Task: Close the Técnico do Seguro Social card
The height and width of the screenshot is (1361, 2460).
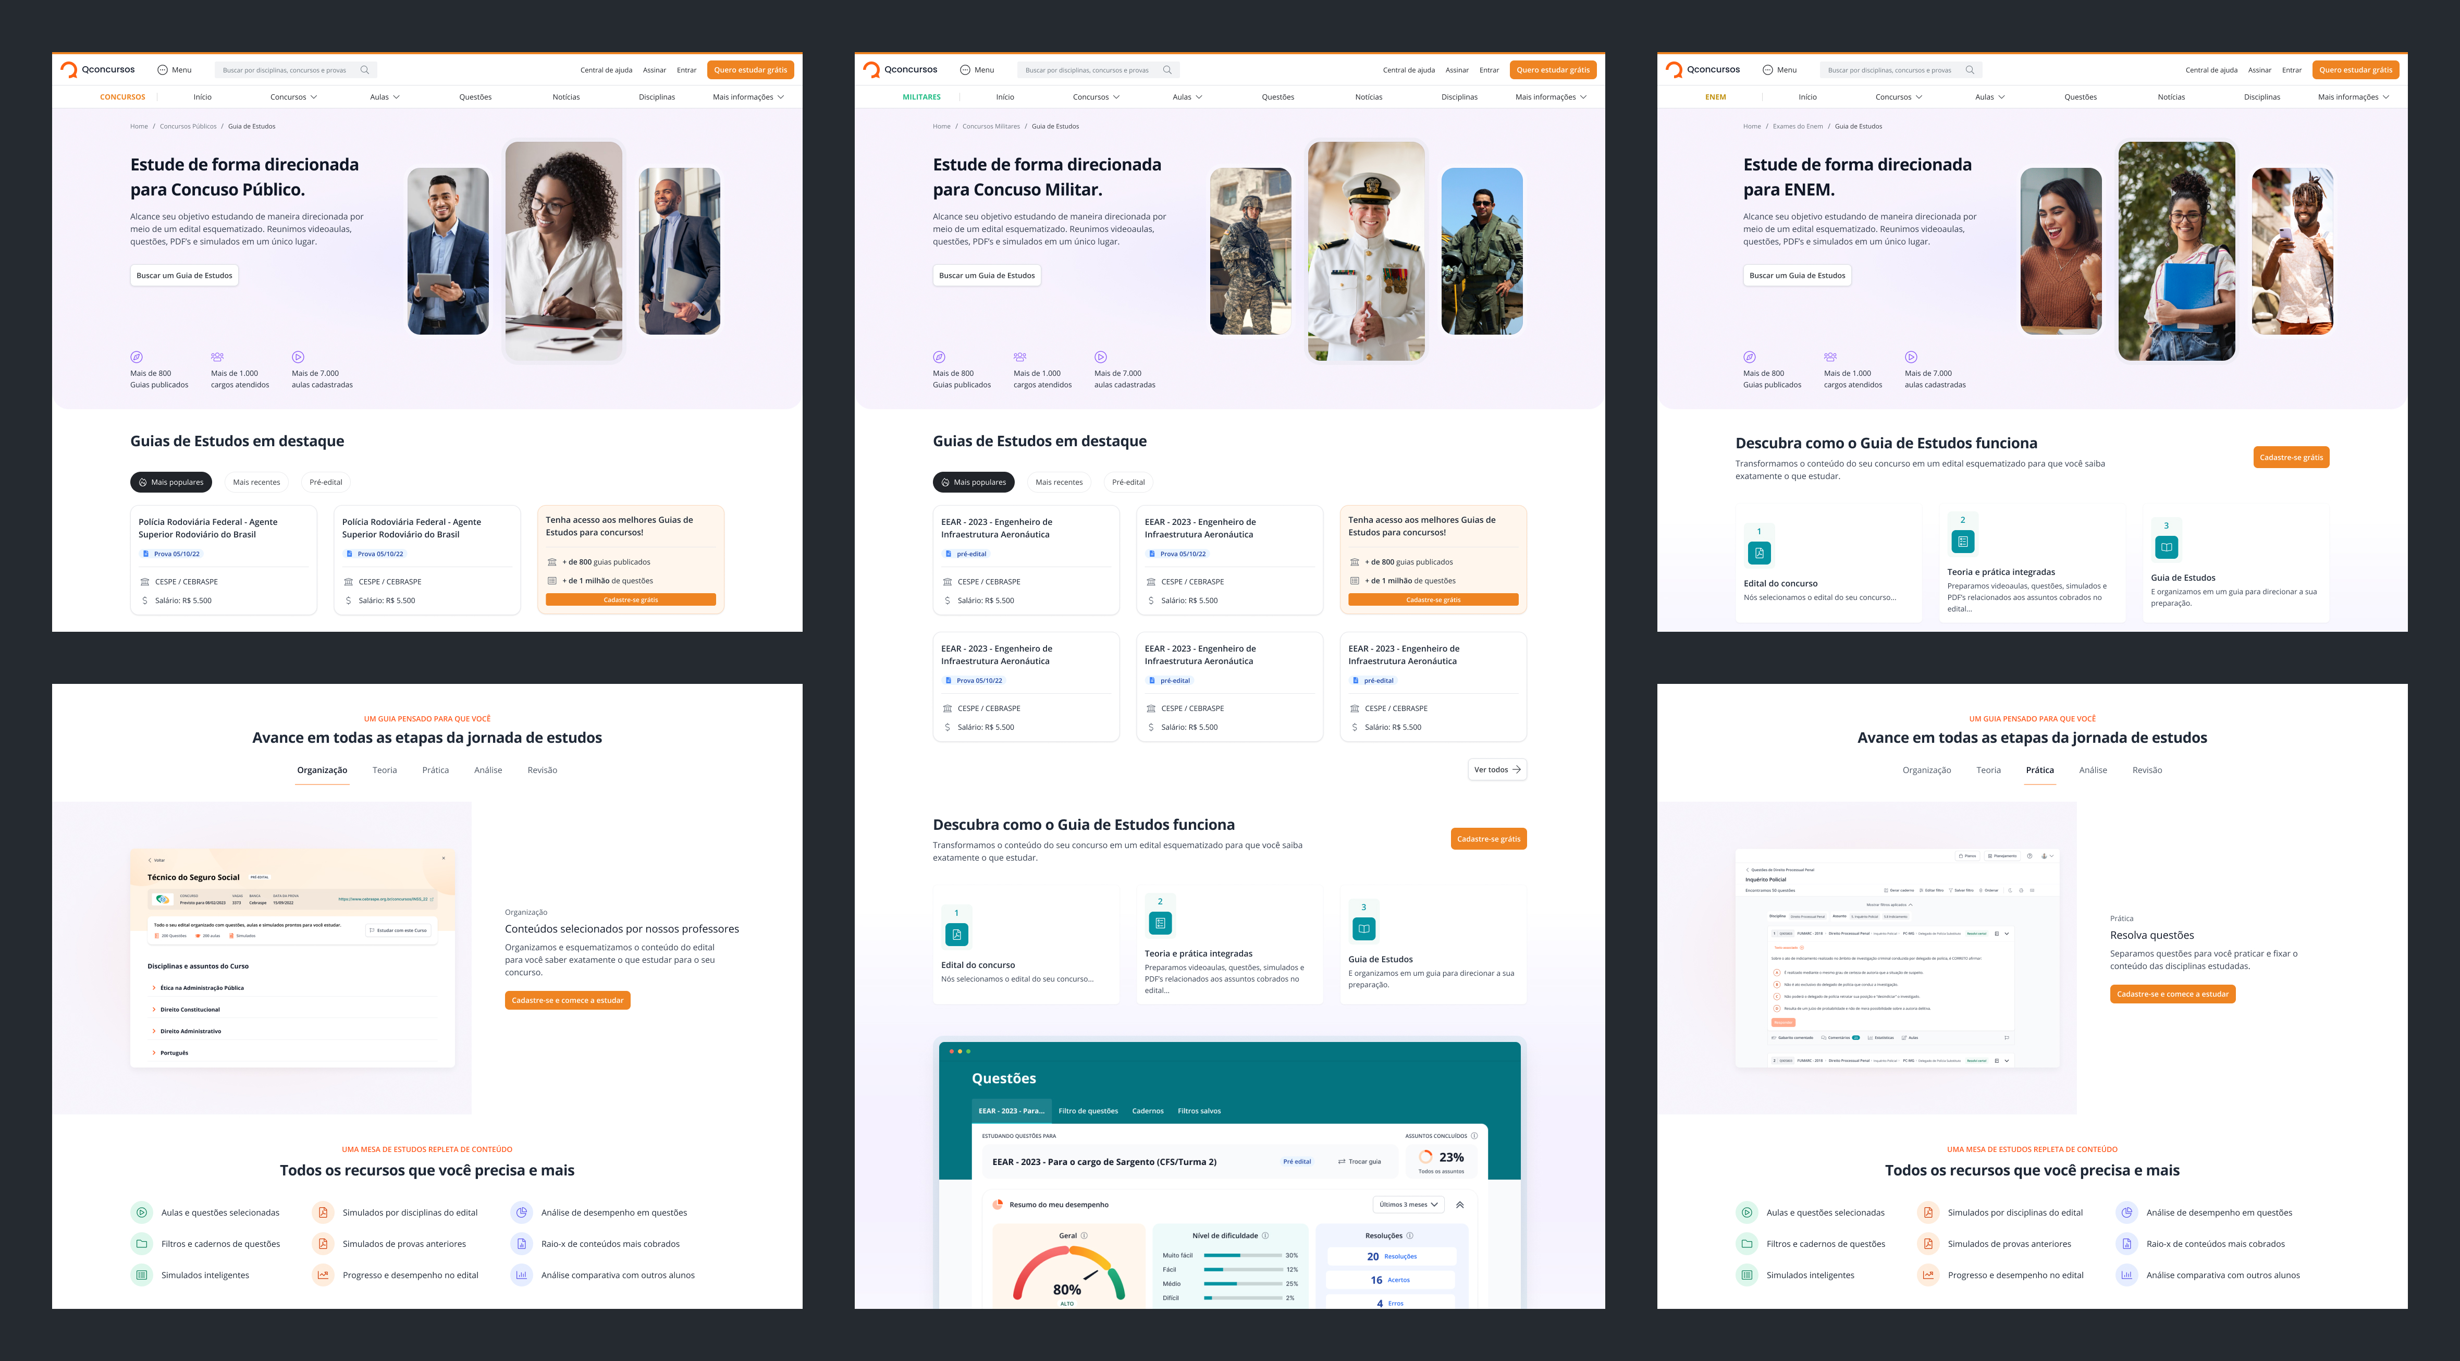Action: pyautogui.click(x=443, y=857)
